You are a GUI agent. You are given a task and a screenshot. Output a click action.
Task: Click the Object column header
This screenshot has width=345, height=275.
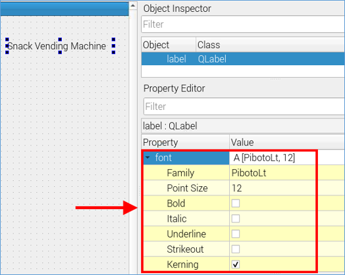(x=169, y=45)
